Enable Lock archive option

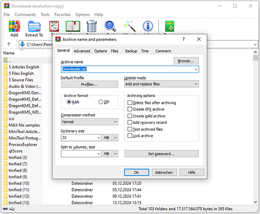coord(129,136)
